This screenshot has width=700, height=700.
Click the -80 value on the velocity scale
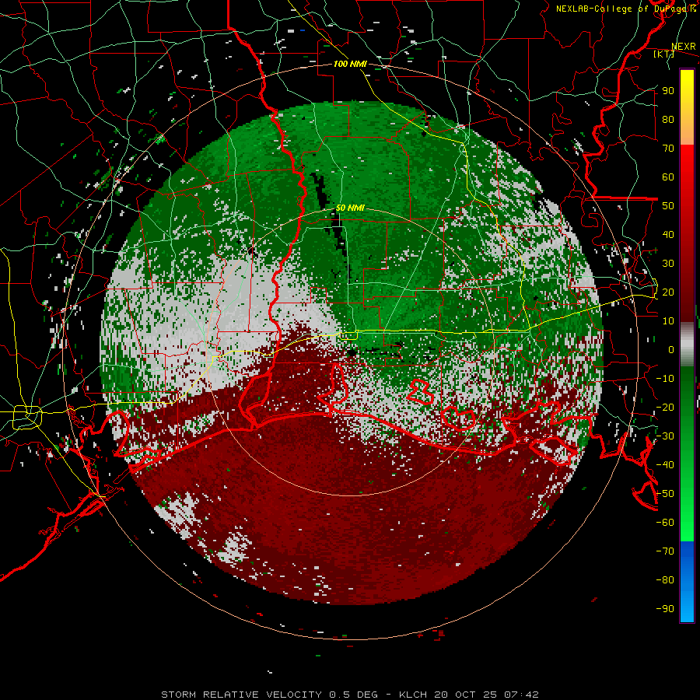(x=665, y=580)
